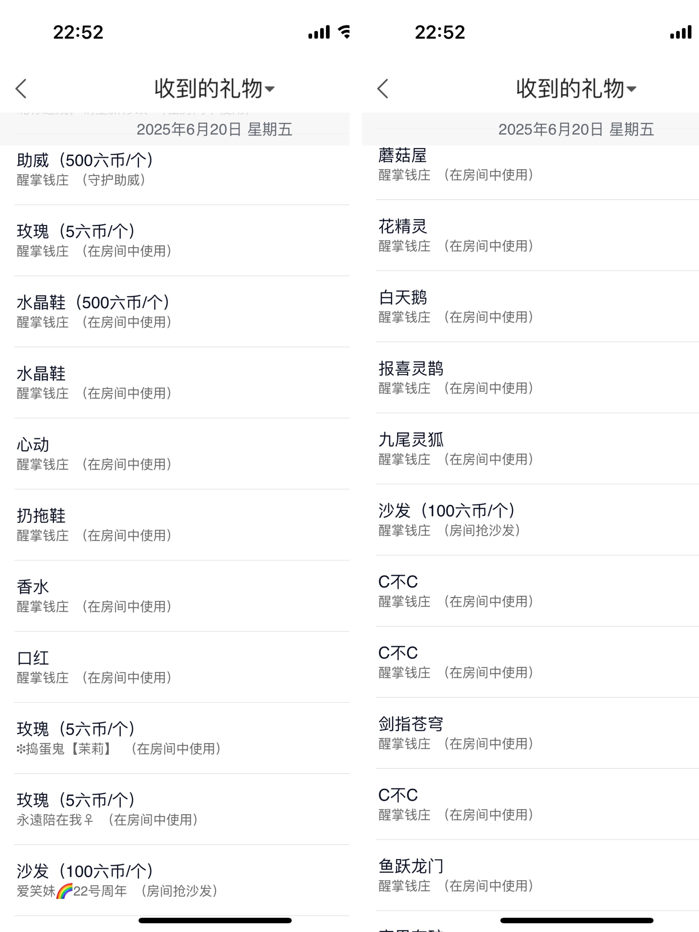Open the 心动 gift record

[182, 454]
